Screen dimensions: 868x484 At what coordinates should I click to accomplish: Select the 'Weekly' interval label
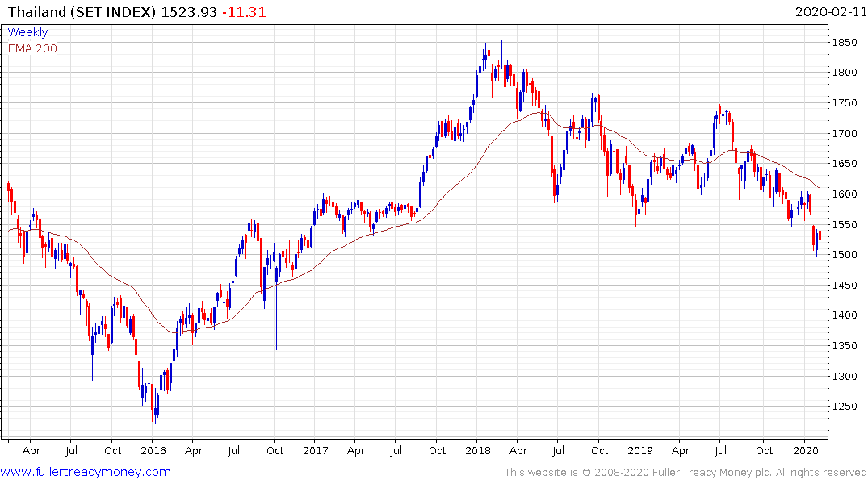pos(27,32)
